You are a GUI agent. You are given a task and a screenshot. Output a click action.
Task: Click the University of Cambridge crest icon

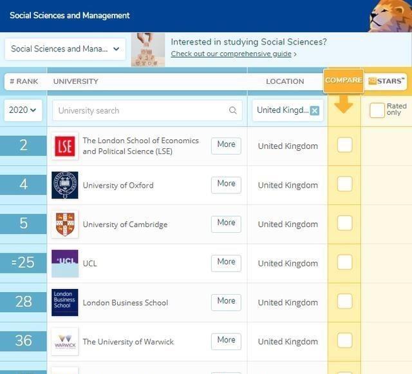coord(65,224)
